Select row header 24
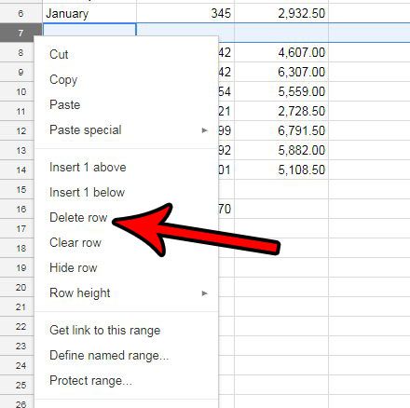The width and height of the screenshot is (410, 408). tap(17, 365)
